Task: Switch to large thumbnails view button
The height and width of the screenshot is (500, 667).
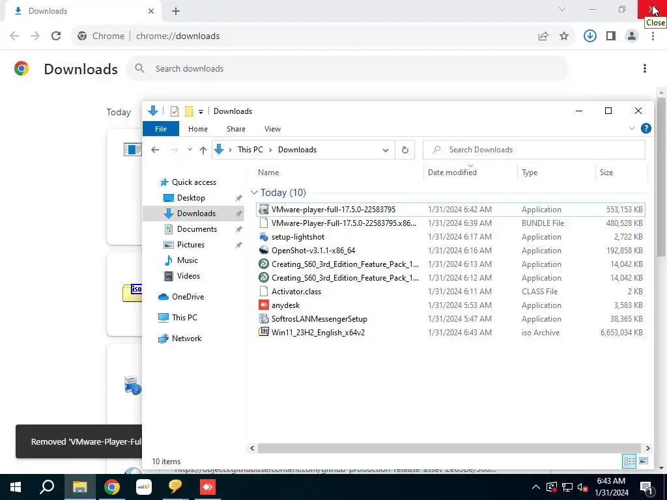Action: [x=643, y=461]
